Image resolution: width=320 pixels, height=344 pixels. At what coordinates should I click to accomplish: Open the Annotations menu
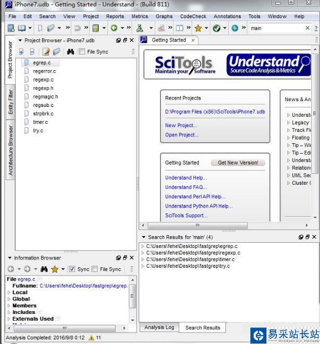coord(228,17)
